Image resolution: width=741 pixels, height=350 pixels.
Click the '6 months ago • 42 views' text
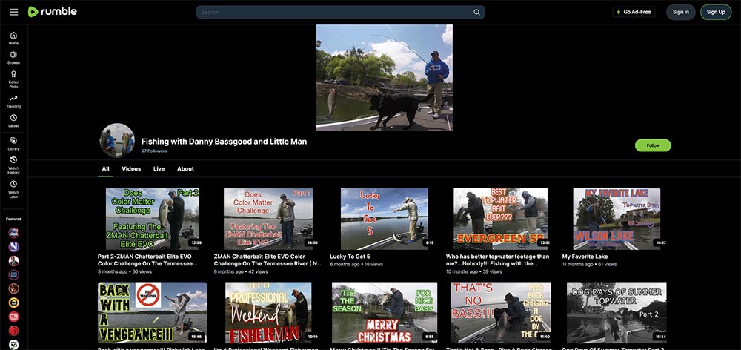pyautogui.click(x=241, y=272)
